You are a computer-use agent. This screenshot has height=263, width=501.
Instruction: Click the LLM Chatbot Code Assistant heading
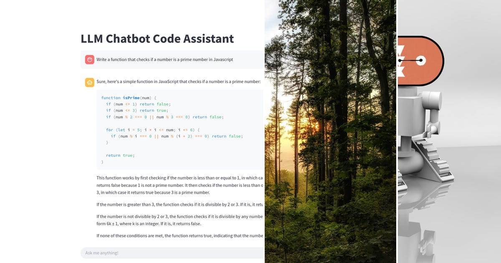157,38
